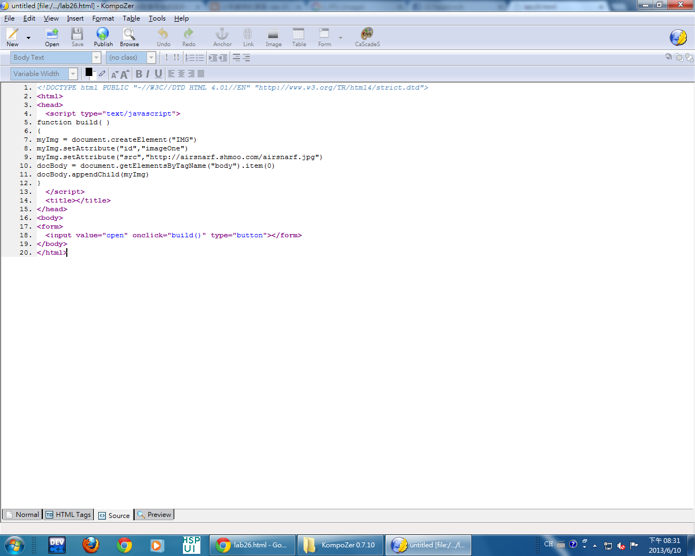Switch to the Normal view tab

[x=22, y=515]
